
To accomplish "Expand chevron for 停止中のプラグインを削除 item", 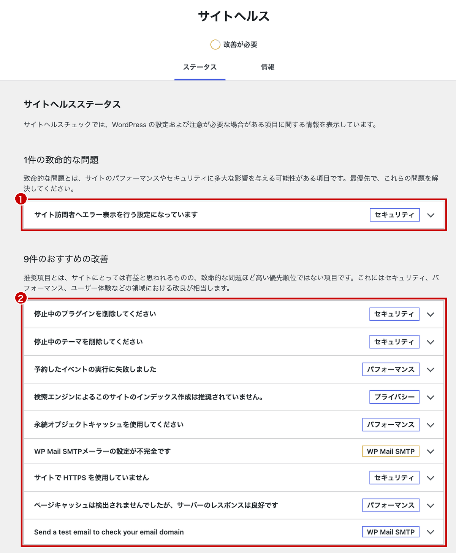I will 431,315.
